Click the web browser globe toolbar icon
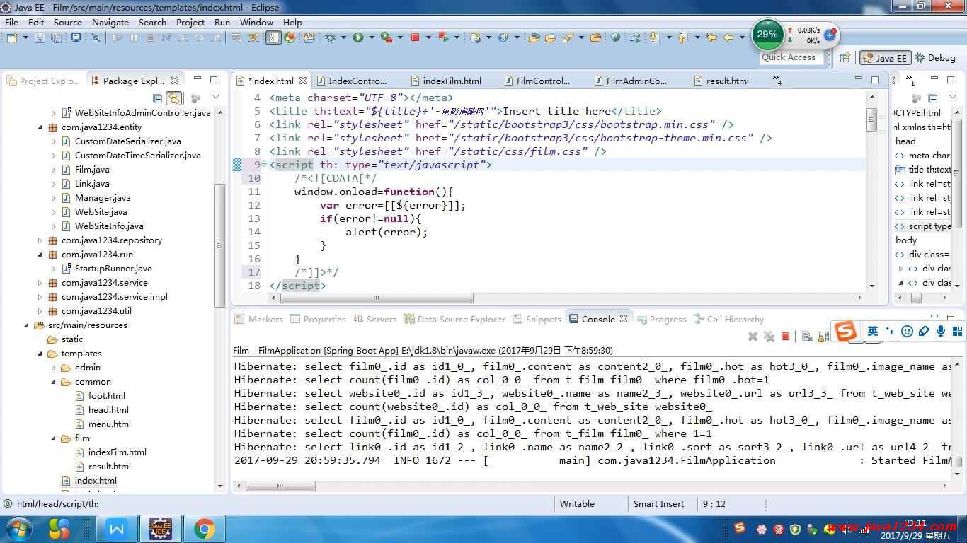 (x=615, y=37)
